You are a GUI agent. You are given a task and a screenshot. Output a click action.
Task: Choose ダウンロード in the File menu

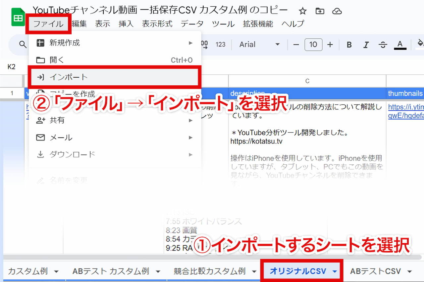click(x=115, y=154)
